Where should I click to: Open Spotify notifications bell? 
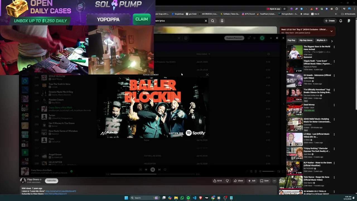pyautogui.click(x=249, y=38)
